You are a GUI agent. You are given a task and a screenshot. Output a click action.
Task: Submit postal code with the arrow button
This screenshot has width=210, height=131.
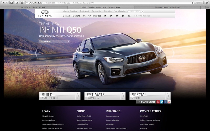pyautogui.click(x=143, y=12)
